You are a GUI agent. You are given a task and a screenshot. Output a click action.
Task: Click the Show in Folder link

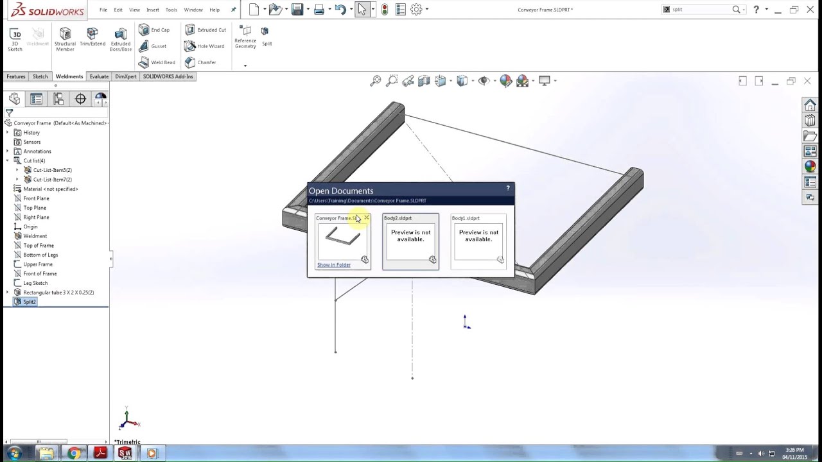point(334,265)
